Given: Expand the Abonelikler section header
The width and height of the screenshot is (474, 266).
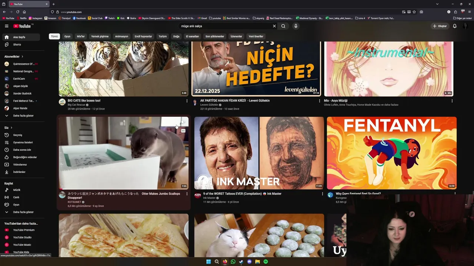Looking at the screenshot, I should pyautogui.click(x=14, y=57).
